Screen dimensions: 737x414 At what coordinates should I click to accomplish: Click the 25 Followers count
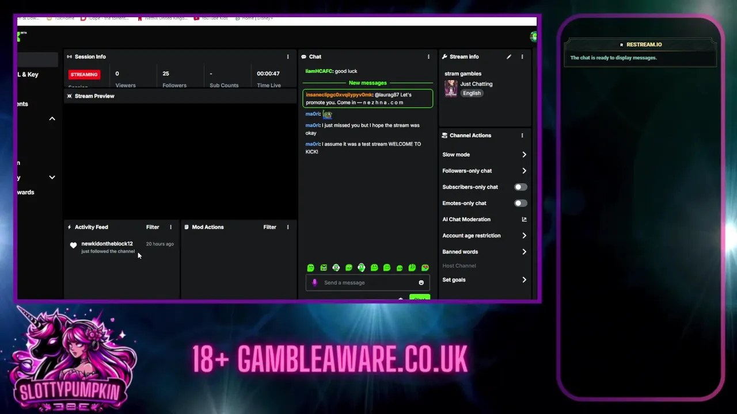coord(166,74)
